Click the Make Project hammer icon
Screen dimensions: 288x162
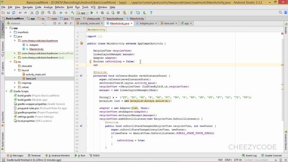click(73, 13)
